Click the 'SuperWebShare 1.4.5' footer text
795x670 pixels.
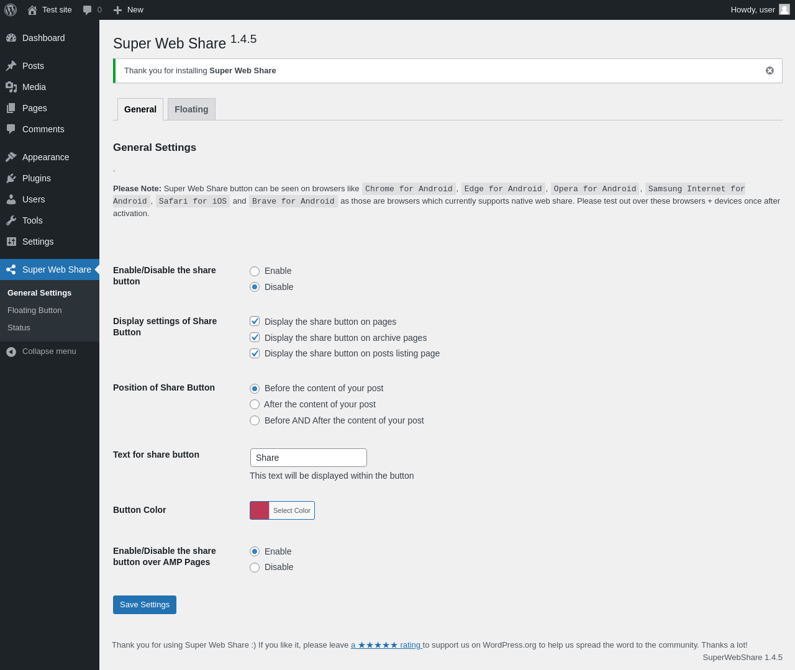pyautogui.click(x=743, y=658)
